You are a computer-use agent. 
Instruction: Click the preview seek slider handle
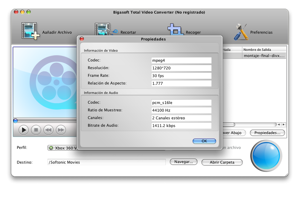[x=16, y=121]
